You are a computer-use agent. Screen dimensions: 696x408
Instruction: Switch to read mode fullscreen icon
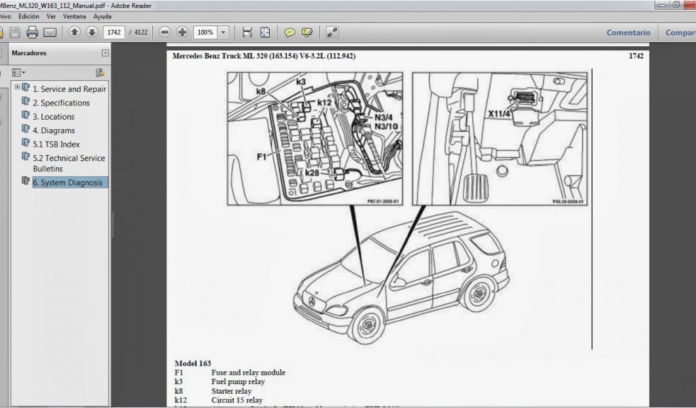pyautogui.click(x=332, y=32)
